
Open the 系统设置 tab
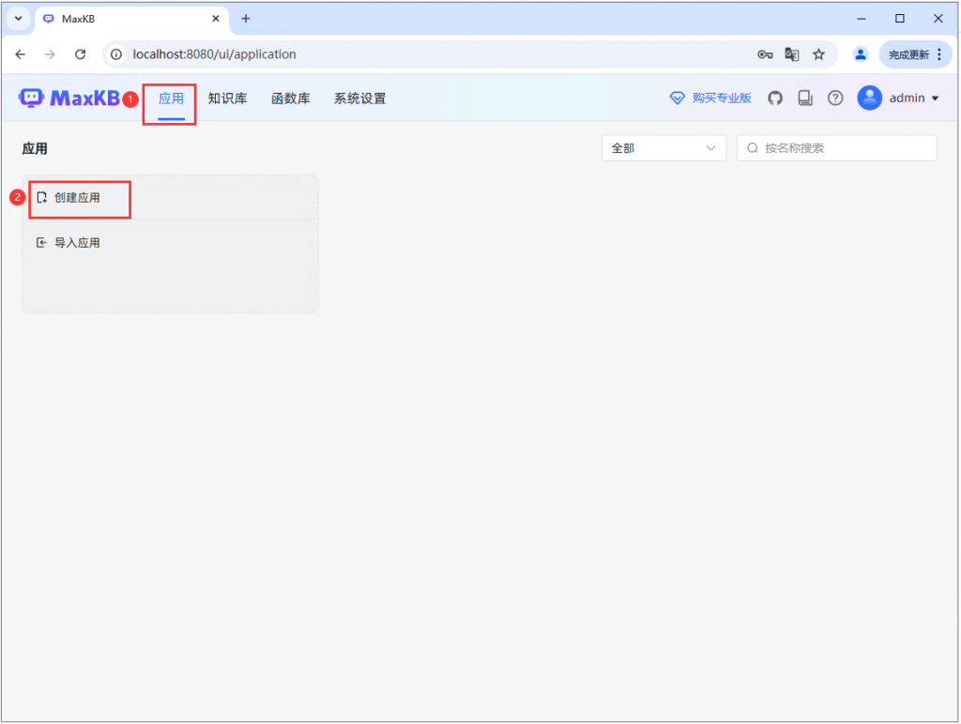[x=359, y=98]
